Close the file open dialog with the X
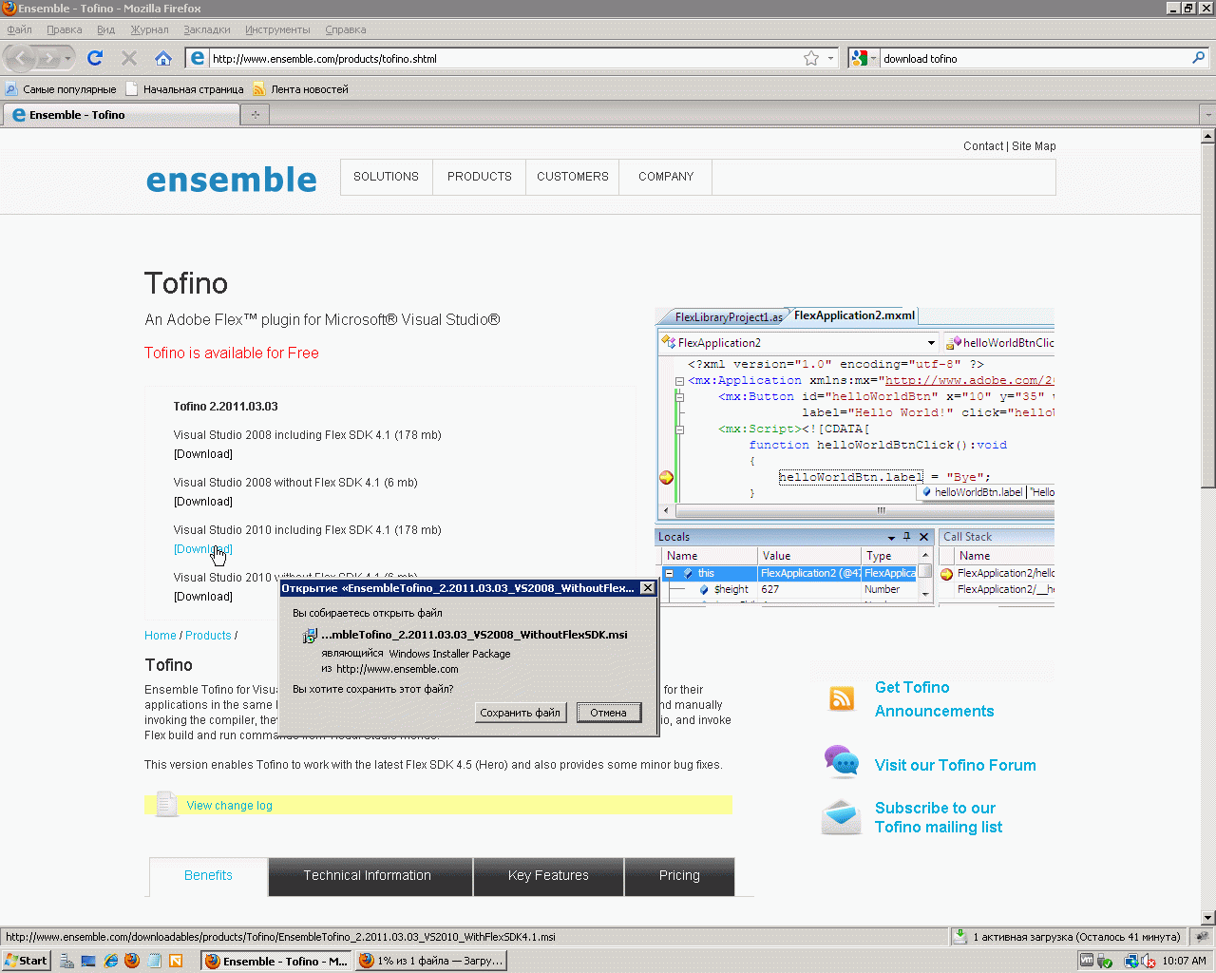The image size is (1216, 973). point(647,588)
